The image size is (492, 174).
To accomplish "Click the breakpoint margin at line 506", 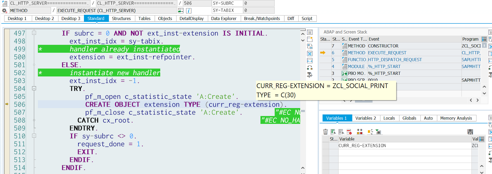I will click(x=7, y=104).
